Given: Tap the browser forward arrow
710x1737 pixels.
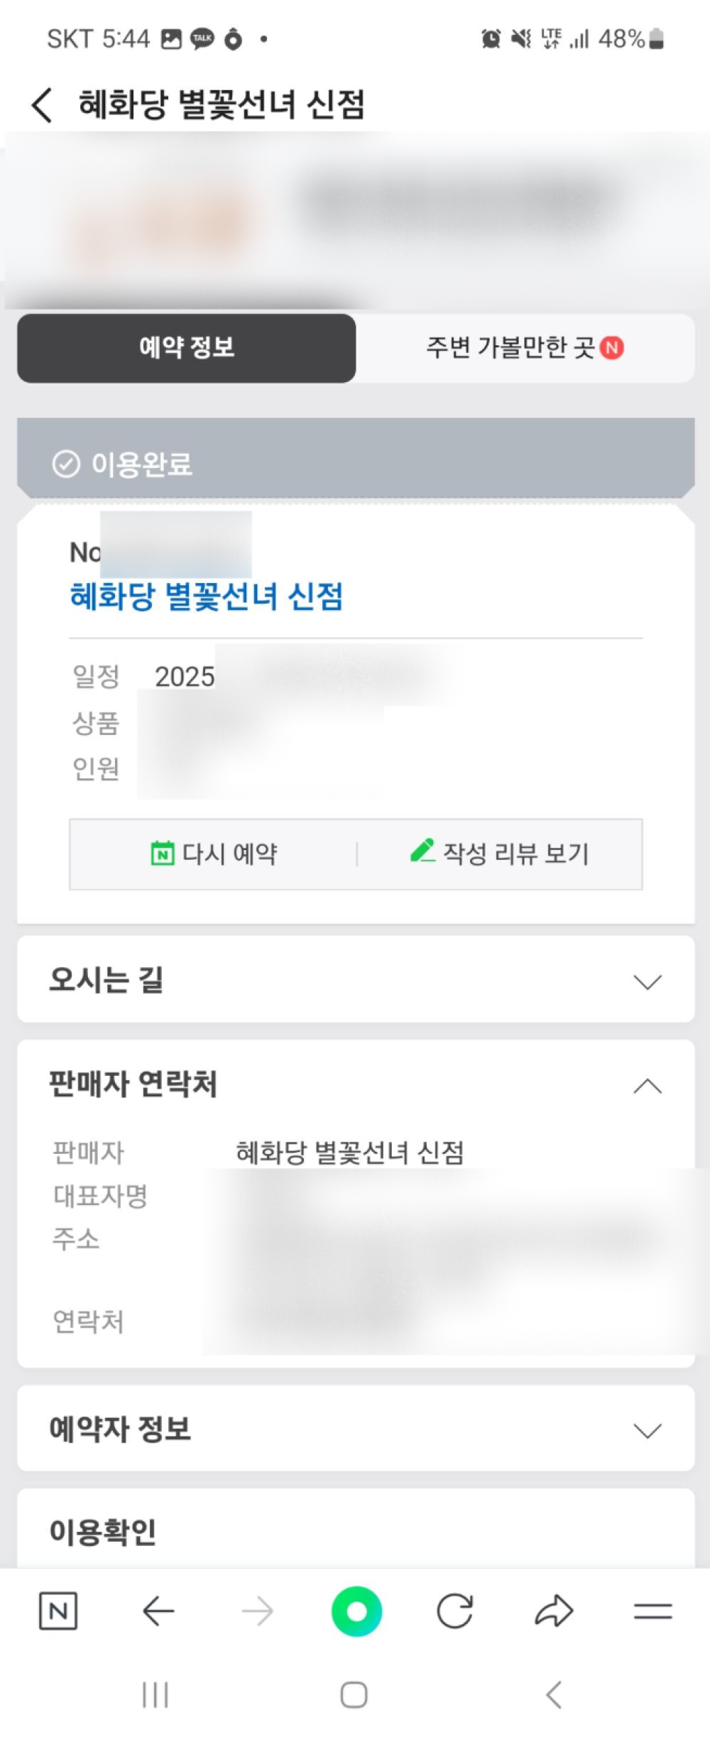Looking at the screenshot, I should 257,1611.
